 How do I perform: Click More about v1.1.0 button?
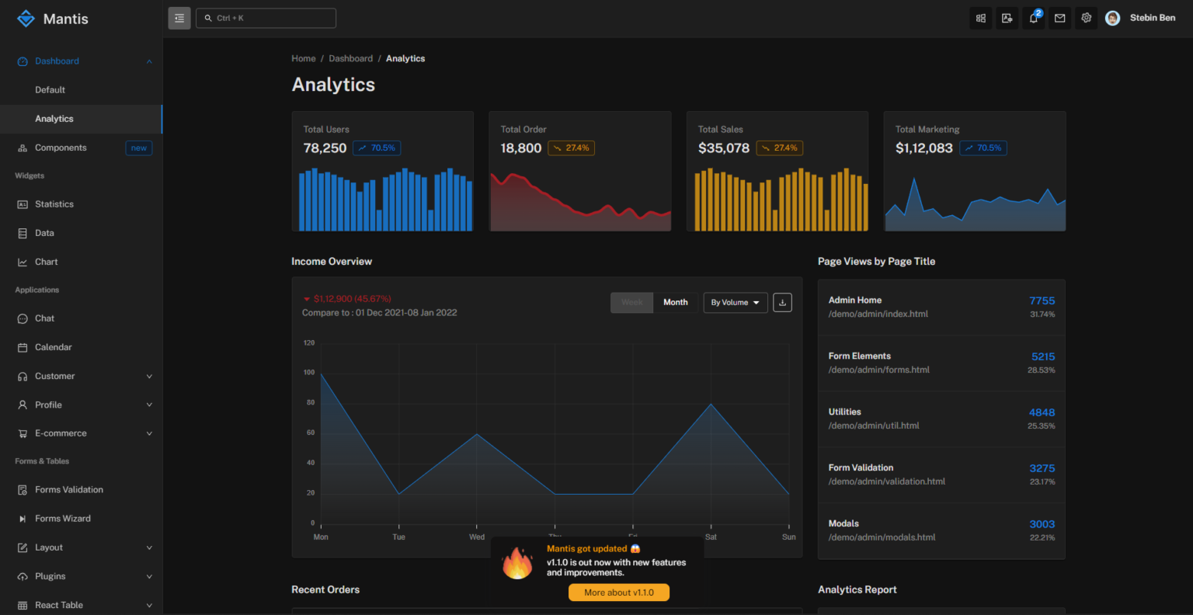[619, 592]
